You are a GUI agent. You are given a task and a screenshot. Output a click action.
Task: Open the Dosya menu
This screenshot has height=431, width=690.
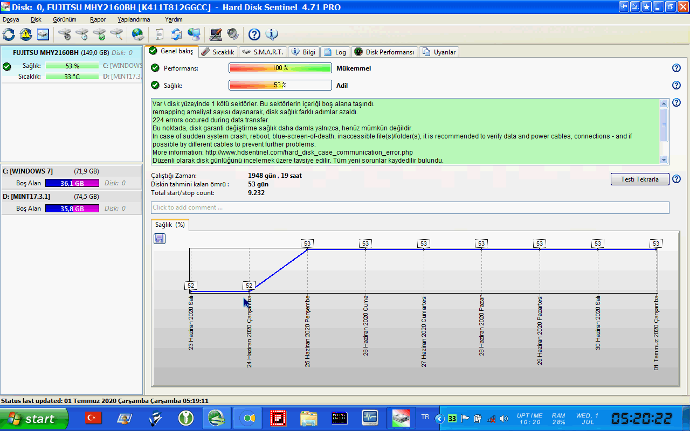[11, 19]
